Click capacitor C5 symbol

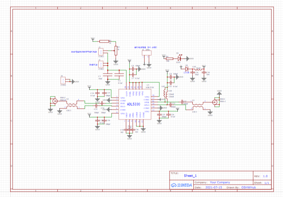[x=133, y=69]
